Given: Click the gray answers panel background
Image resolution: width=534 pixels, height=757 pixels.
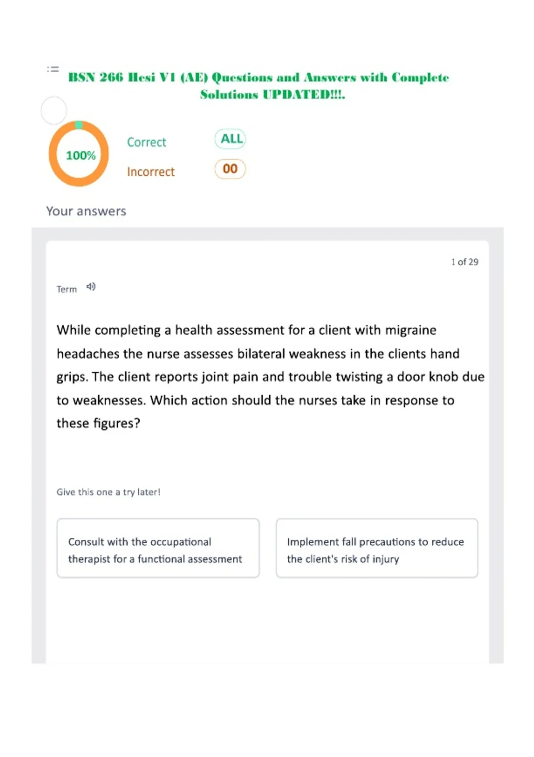Looking at the screenshot, I should [38, 445].
